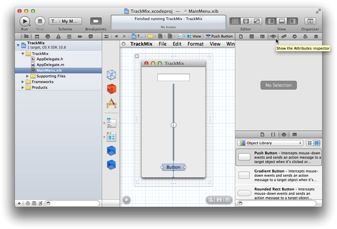Show the document outline
This screenshot has width=337, height=229.
point(127,200)
